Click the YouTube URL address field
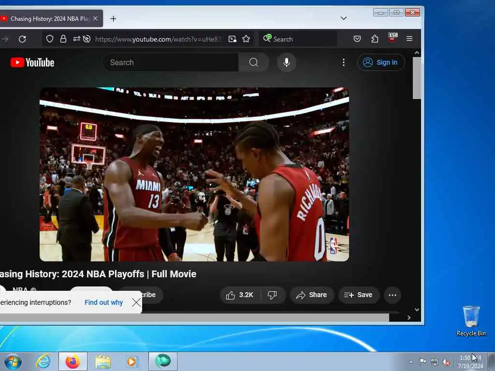Viewport: 495px width, 371px height. [158, 39]
